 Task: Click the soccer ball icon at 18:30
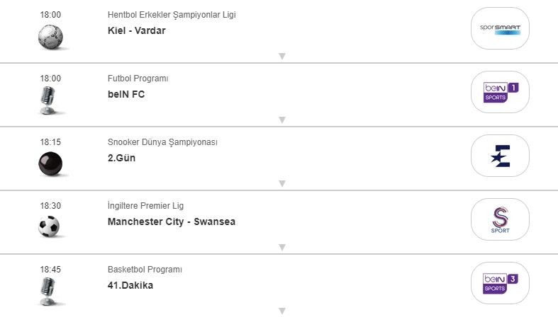[49, 226]
